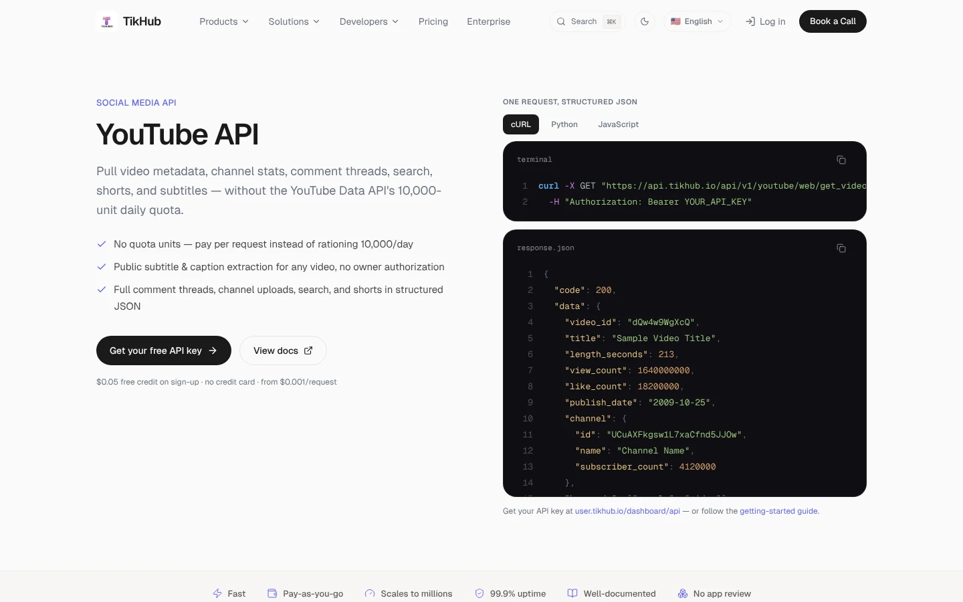Click the Log in arrow icon

[750, 21]
